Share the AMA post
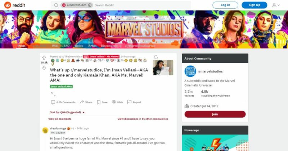288x151 pixels. [86, 102]
